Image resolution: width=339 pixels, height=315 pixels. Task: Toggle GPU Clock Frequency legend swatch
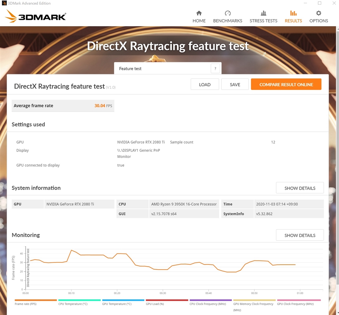pyautogui.click(x=299, y=300)
